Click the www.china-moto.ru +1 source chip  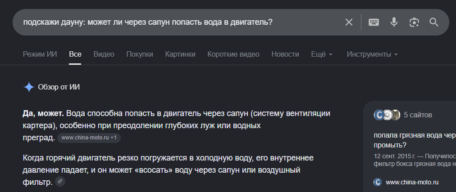tap(89, 138)
